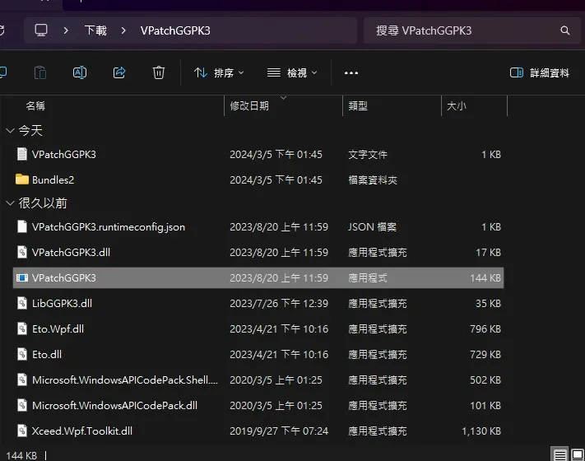Click the 檔案資料夾 type of Bundles2
This screenshot has width=585, height=461.
(x=373, y=180)
